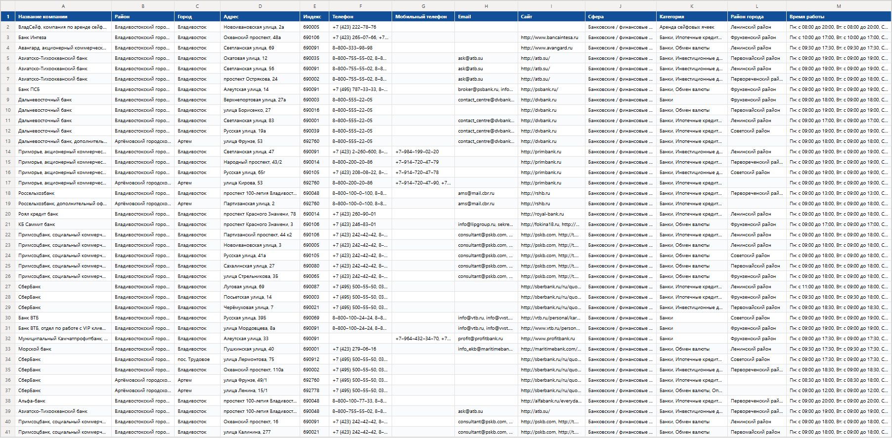
Task: Click address 'Океанский проспект, 48а'
Action: pos(260,38)
